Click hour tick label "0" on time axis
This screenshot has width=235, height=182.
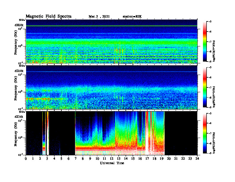(26, 159)
